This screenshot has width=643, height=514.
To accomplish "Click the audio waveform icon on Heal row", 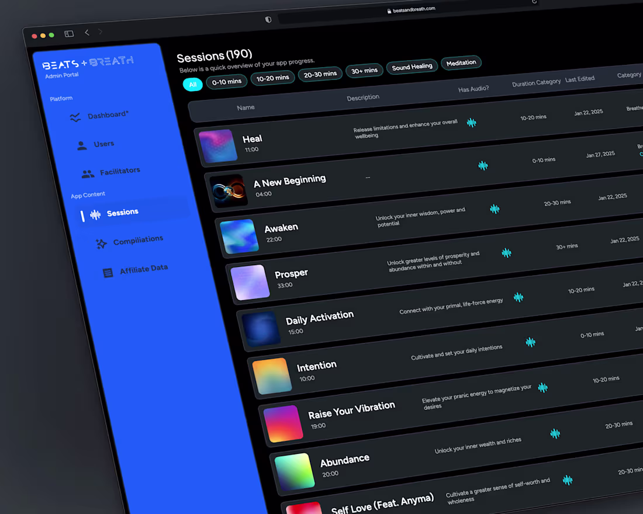I will [472, 123].
